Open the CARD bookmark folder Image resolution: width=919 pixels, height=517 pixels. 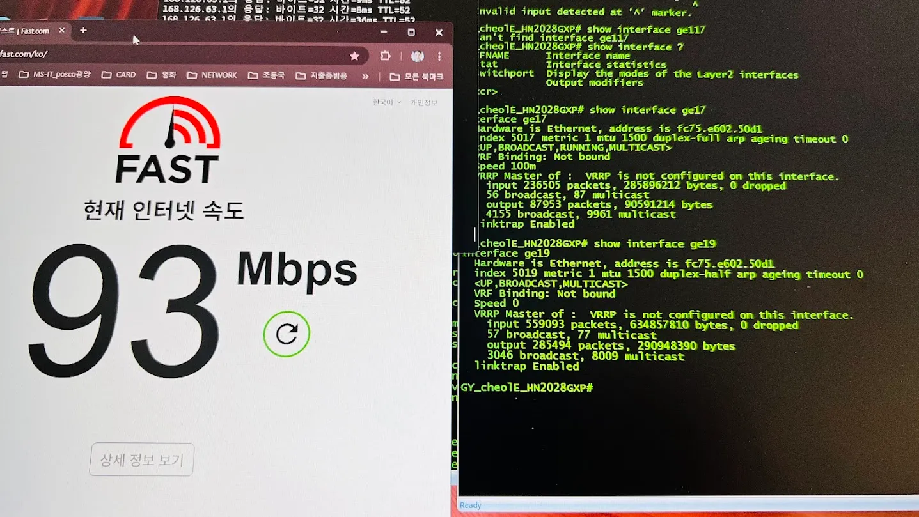[119, 75]
